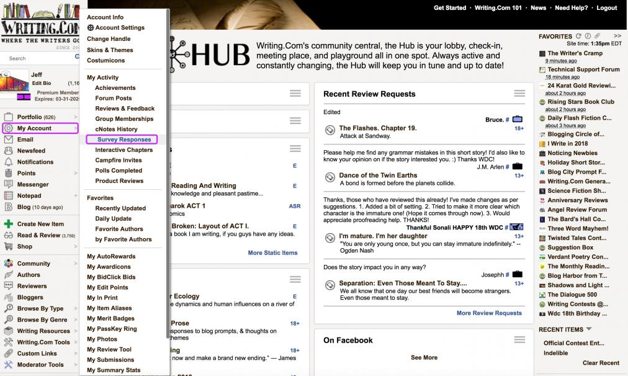
Task: Choose Skins & Themes menu entry
Action: (x=110, y=50)
